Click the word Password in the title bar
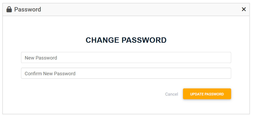The width and height of the screenshot is (253, 117). (x=27, y=10)
